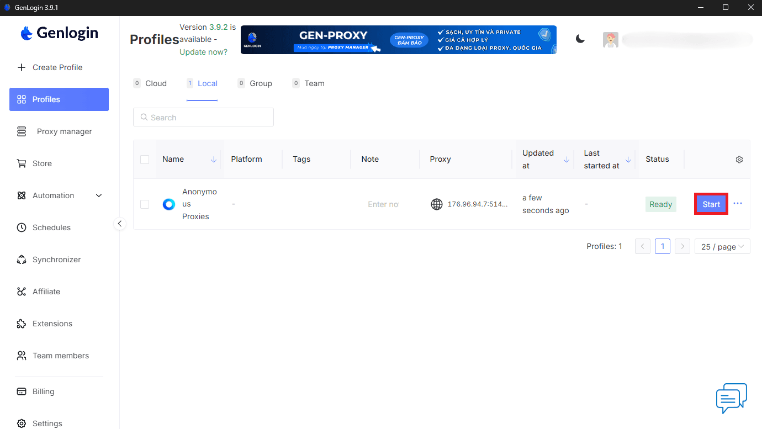The height and width of the screenshot is (429, 762).
Task: Collapse the sidebar with the left chevron
Action: (x=120, y=224)
